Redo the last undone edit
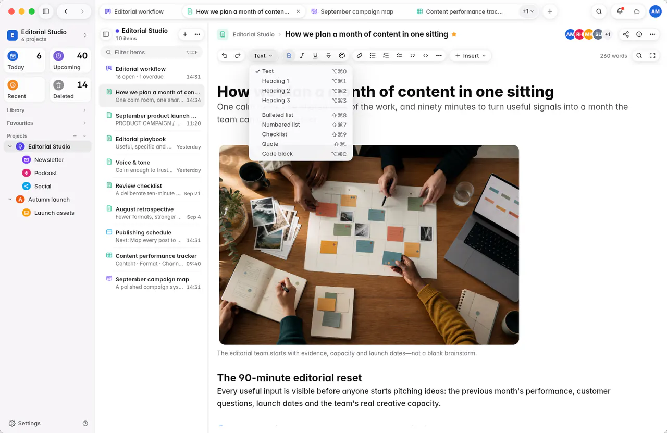 pyautogui.click(x=238, y=56)
